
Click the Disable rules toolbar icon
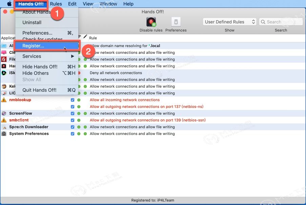[151, 22]
